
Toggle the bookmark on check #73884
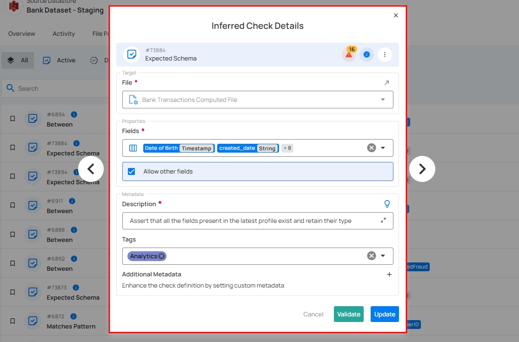13,148
